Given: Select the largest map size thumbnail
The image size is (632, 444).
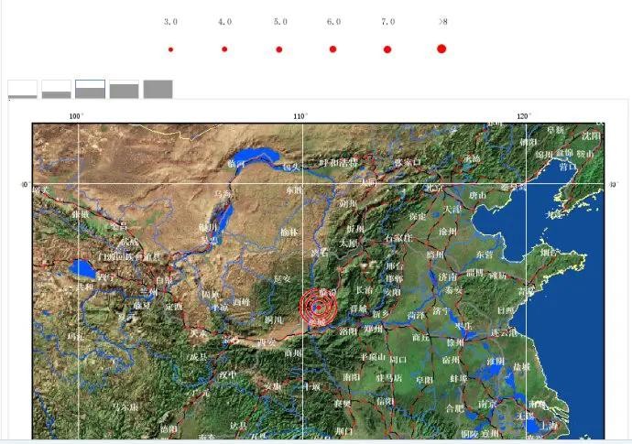Looking at the screenshot, I should pos(158,89).
